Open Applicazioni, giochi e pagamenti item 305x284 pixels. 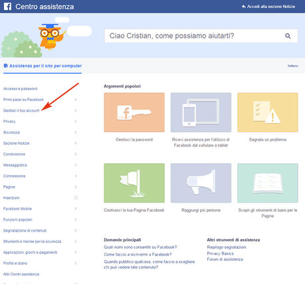pyautogui.click(x=30, y=252)
